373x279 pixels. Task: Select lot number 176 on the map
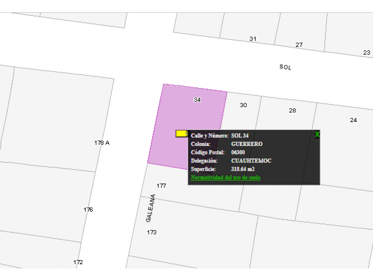(x=88, y=210)
